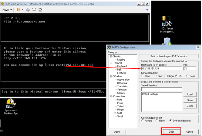
Task: Choose the SSH connection type
Action: coord(176,76)
